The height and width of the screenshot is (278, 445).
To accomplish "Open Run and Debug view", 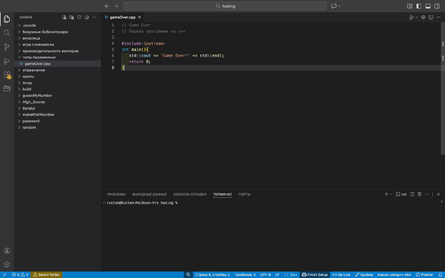I will [x=7, y=61].
